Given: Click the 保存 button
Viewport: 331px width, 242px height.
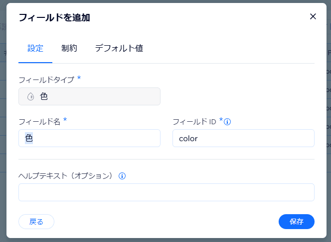Looking at the screenshot, I should point(297,222).
